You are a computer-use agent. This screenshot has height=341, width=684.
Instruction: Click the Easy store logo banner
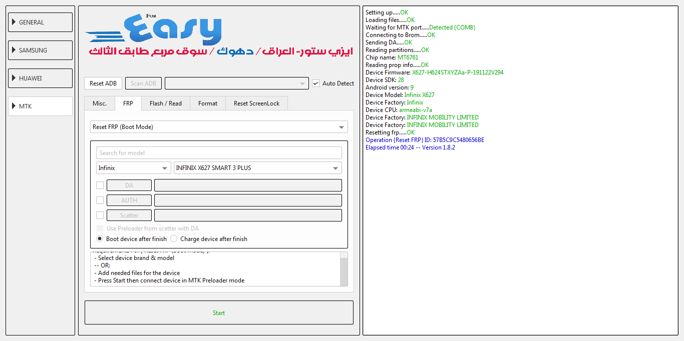(219, 36)
